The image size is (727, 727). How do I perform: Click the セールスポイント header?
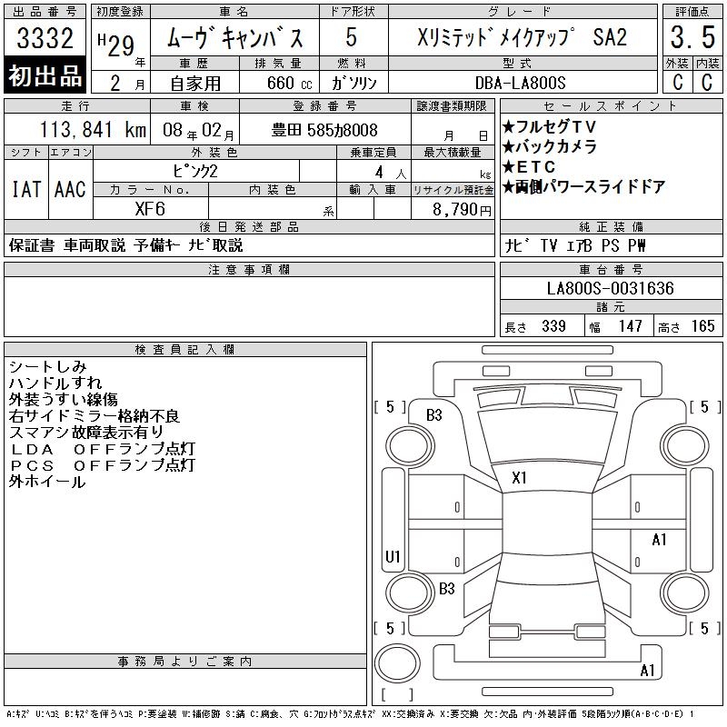(x=611, y=106)
